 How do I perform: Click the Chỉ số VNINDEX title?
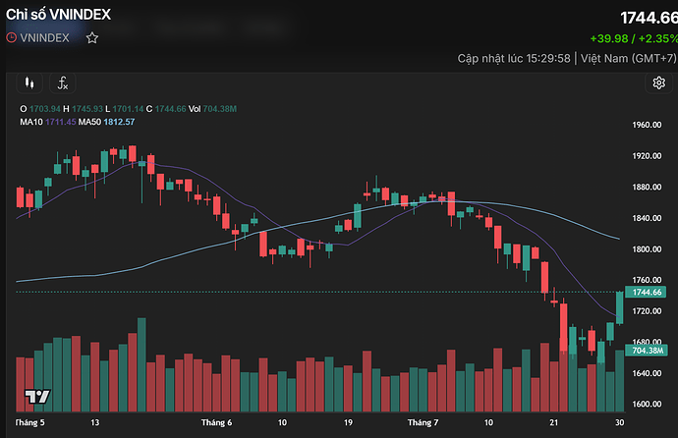point(58,15)
